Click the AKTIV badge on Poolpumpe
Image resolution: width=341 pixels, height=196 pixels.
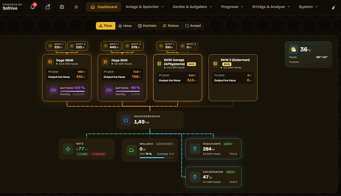228,144
